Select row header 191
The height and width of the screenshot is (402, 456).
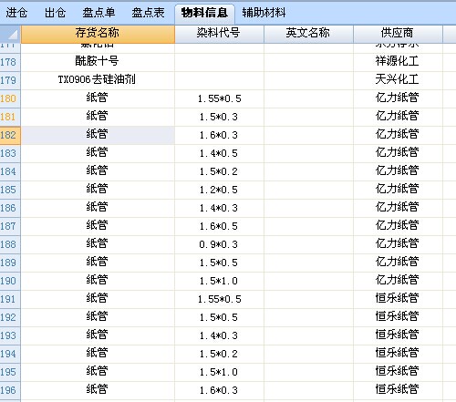(10, 299)
